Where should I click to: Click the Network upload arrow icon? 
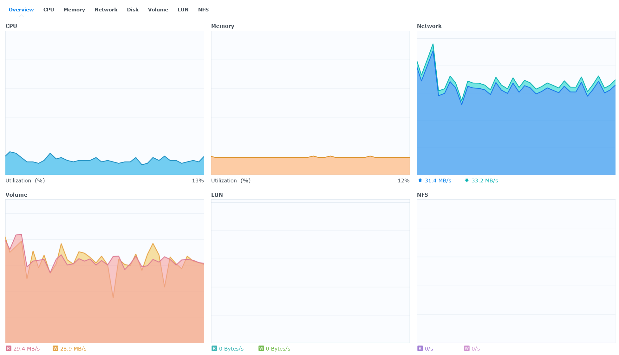[420, 180]
